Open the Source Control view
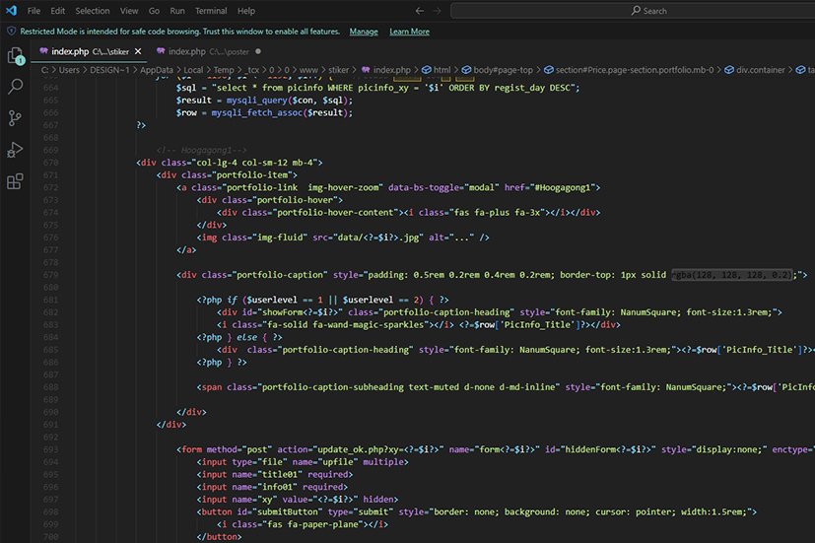 15,118
